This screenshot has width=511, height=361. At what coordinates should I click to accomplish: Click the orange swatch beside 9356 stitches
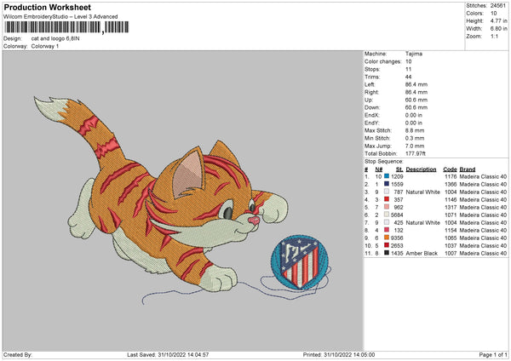(x=387, y=238)
